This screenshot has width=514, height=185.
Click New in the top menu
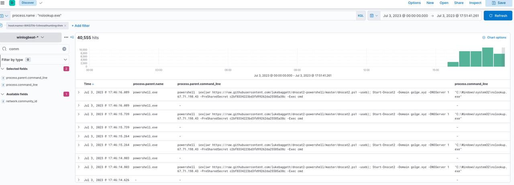coord(430,3)
